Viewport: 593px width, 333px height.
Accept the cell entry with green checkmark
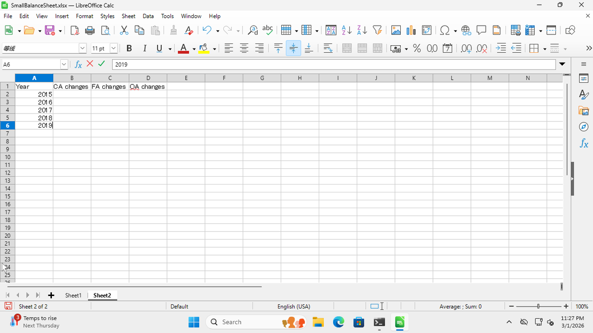tap(101, 65)
